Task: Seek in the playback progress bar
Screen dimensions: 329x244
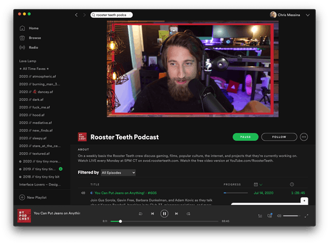Action: (x=164, y=222)
